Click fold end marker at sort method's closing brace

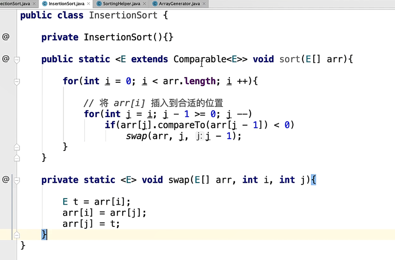pos(17,158)
